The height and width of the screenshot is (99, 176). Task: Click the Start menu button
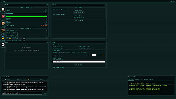tap(4, 1)
